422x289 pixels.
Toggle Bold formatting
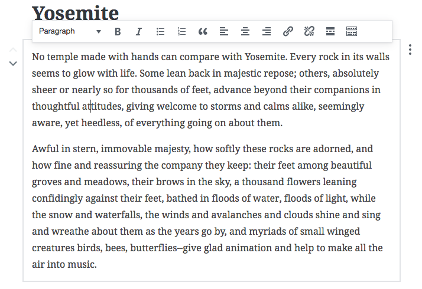tap(118, 31)
